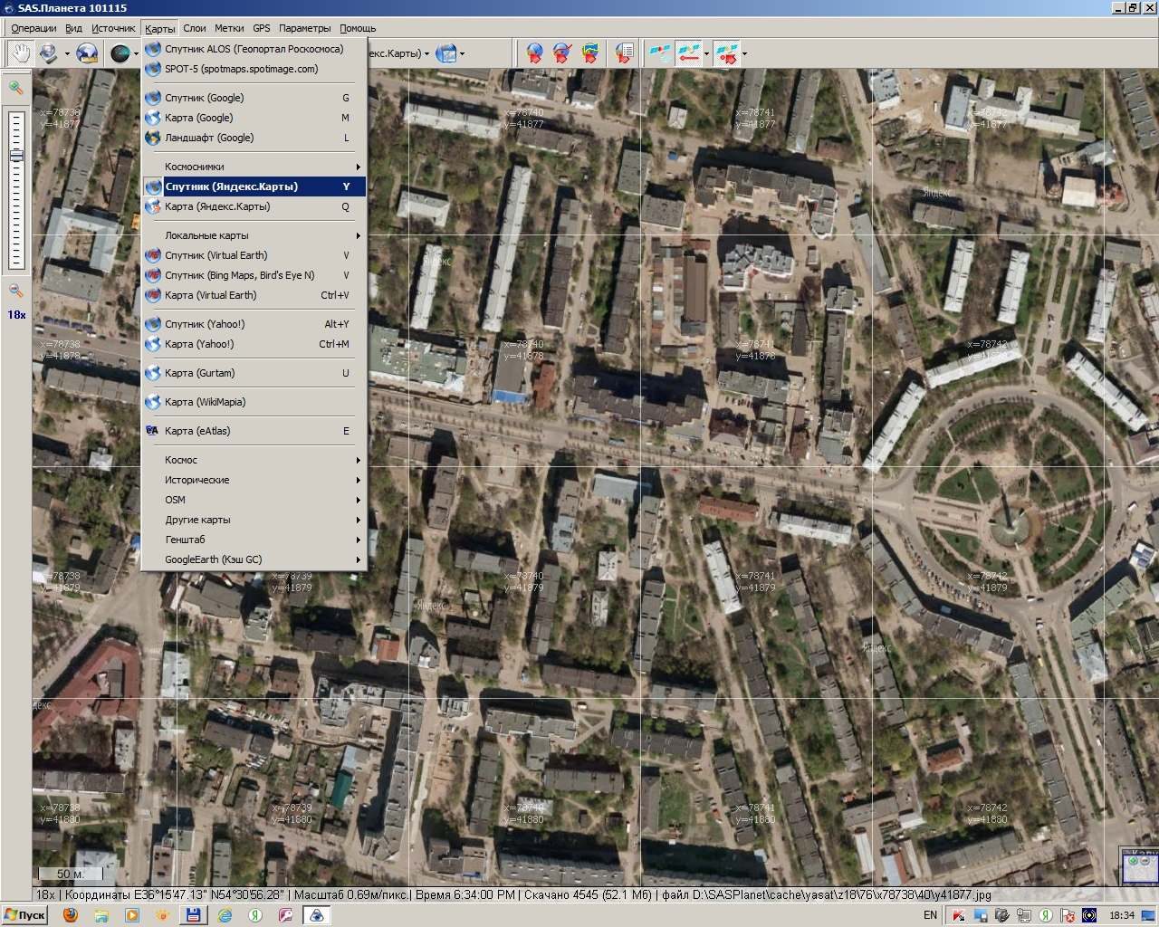Image resolution: width=1159 pixels, height=927 pixels.
Task: Select the hand pan tool
Action: [x=18, y=53]
